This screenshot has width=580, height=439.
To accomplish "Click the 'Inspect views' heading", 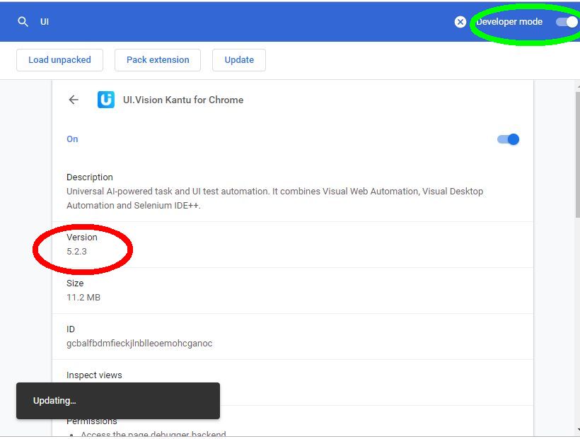I will (x=94, y=375).
